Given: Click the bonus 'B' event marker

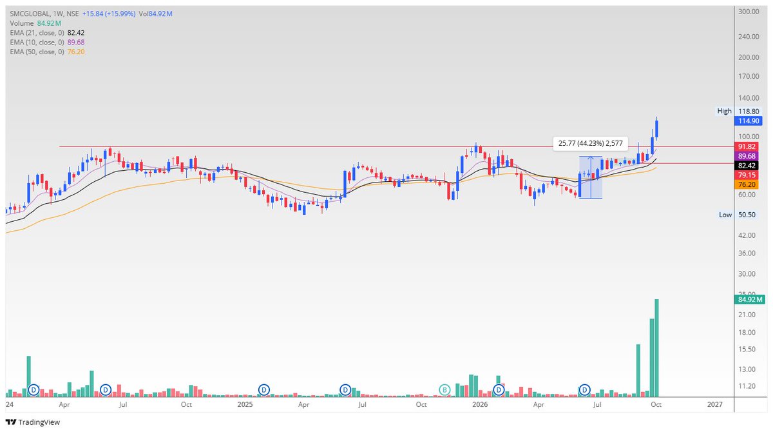Looking at the screenshot, I should [444, 389].
